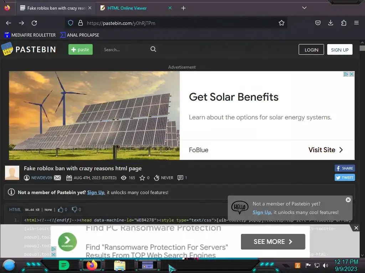Close the HTML Online Viewer tab
Screen dimensions: 365x273
tap(170, 8)
